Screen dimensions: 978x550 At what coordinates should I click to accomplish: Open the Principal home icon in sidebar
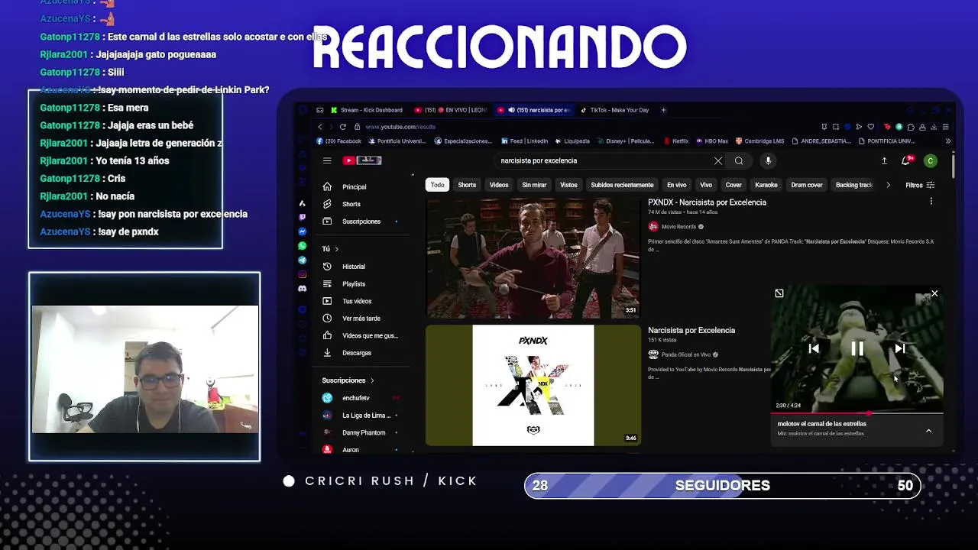pos(327,186)
